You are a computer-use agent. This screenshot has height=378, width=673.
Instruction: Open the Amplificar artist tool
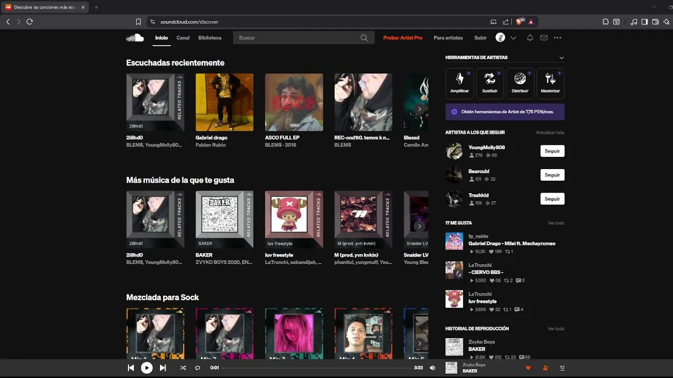click(460, 83)
